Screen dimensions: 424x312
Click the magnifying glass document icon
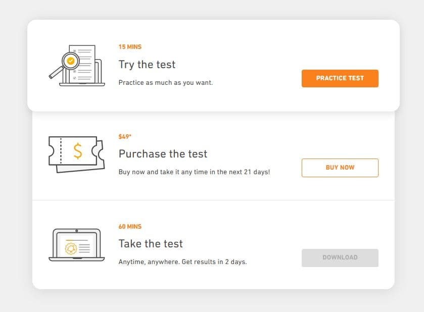pos(77,66)
